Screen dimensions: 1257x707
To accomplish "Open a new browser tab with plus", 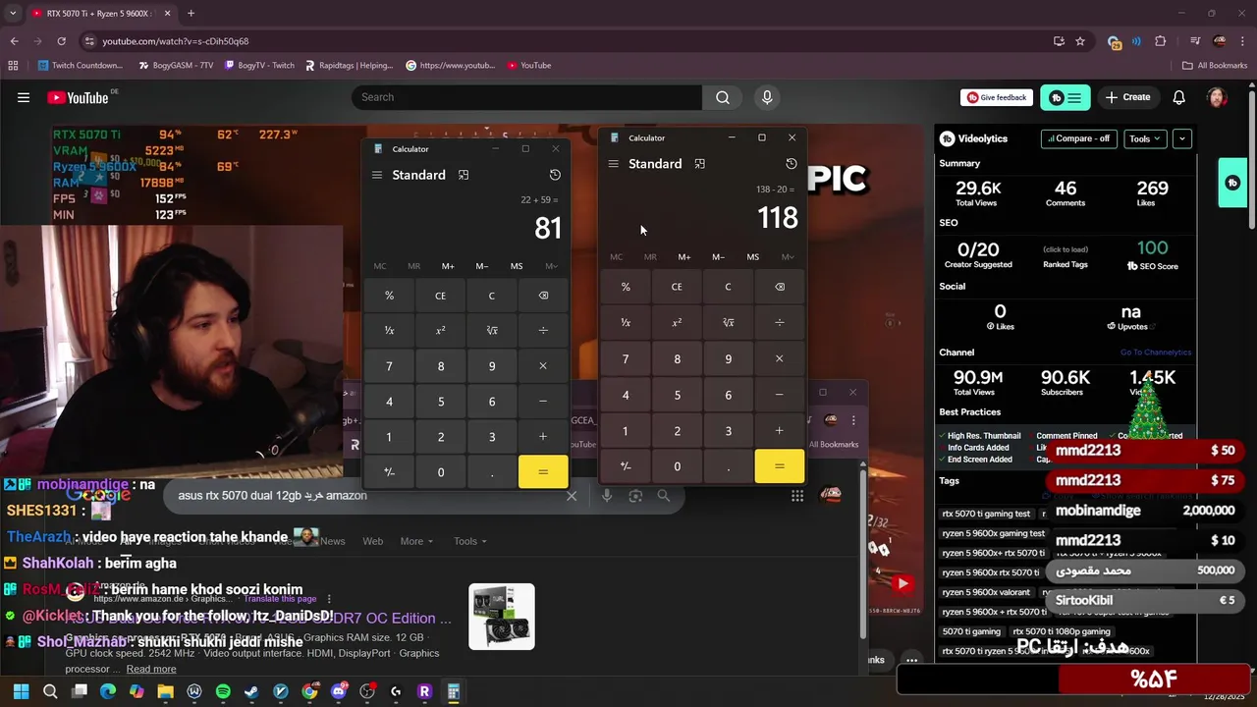I will (191, 13).
